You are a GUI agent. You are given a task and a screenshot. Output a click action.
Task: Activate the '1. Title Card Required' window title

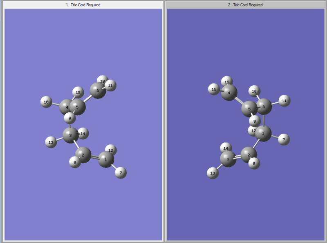pyautogui.click(x=83, y=5)
